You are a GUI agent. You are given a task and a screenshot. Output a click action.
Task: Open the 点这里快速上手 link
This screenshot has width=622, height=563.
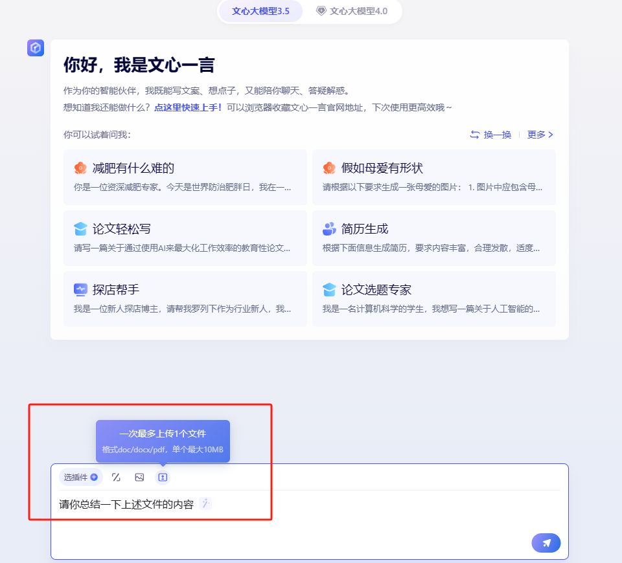point(188,107)
